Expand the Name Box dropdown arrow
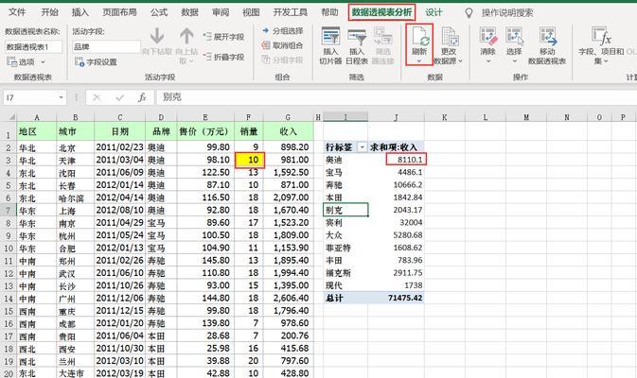Screen dimensions: 637x378 (x=61, y=97)
